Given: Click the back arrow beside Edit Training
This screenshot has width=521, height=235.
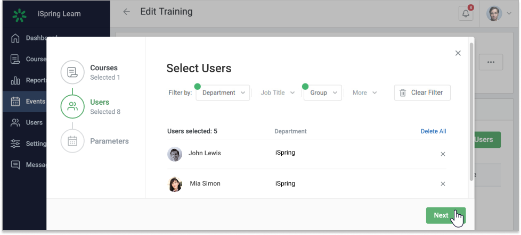Looking at the screenshot, I should (126, 12).
